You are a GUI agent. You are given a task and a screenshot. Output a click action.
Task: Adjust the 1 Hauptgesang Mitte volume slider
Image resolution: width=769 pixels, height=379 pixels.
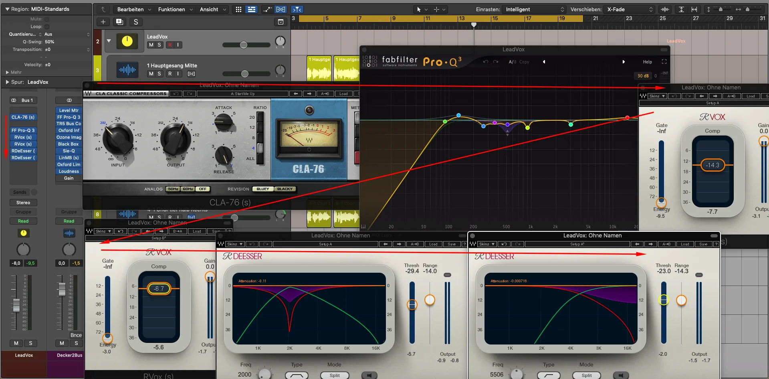(245, 74)
